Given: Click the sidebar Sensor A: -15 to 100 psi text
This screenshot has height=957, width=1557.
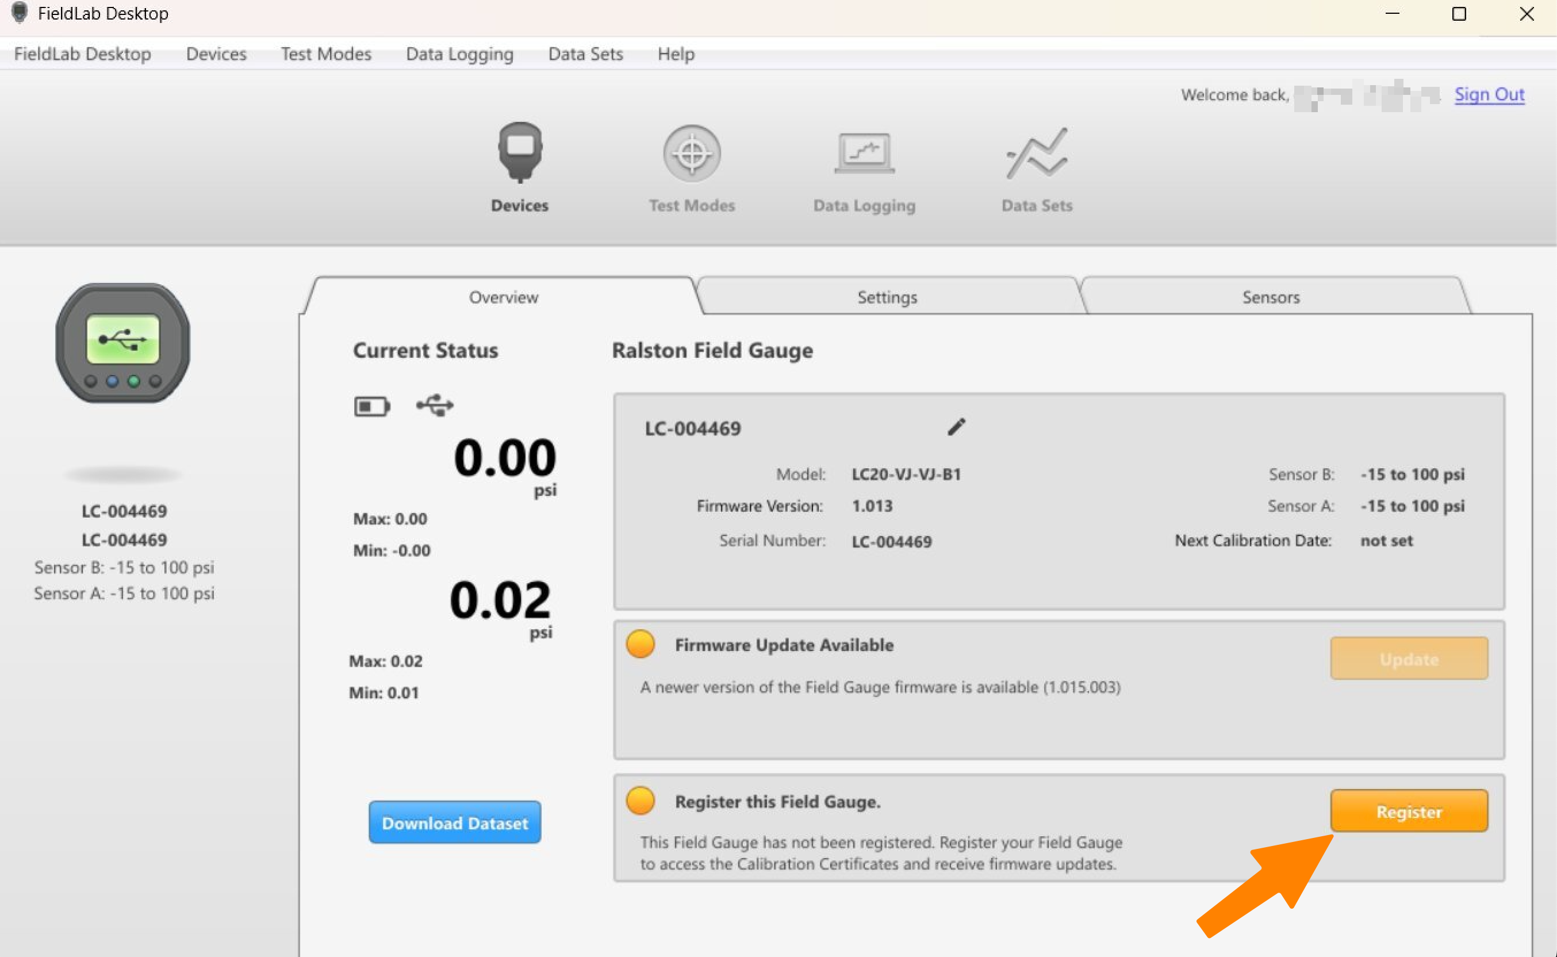Looking at the screenshot, I should click(124, 593).
